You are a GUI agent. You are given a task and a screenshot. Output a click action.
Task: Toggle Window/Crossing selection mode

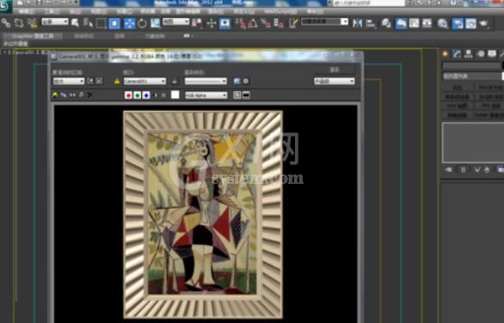tap(114, 23)
